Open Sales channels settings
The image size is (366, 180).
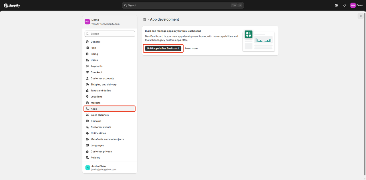coord(100,115)
